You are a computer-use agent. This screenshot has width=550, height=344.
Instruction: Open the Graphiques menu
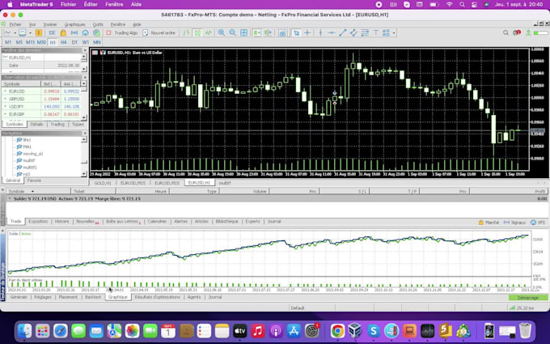[x=74, y=24]
